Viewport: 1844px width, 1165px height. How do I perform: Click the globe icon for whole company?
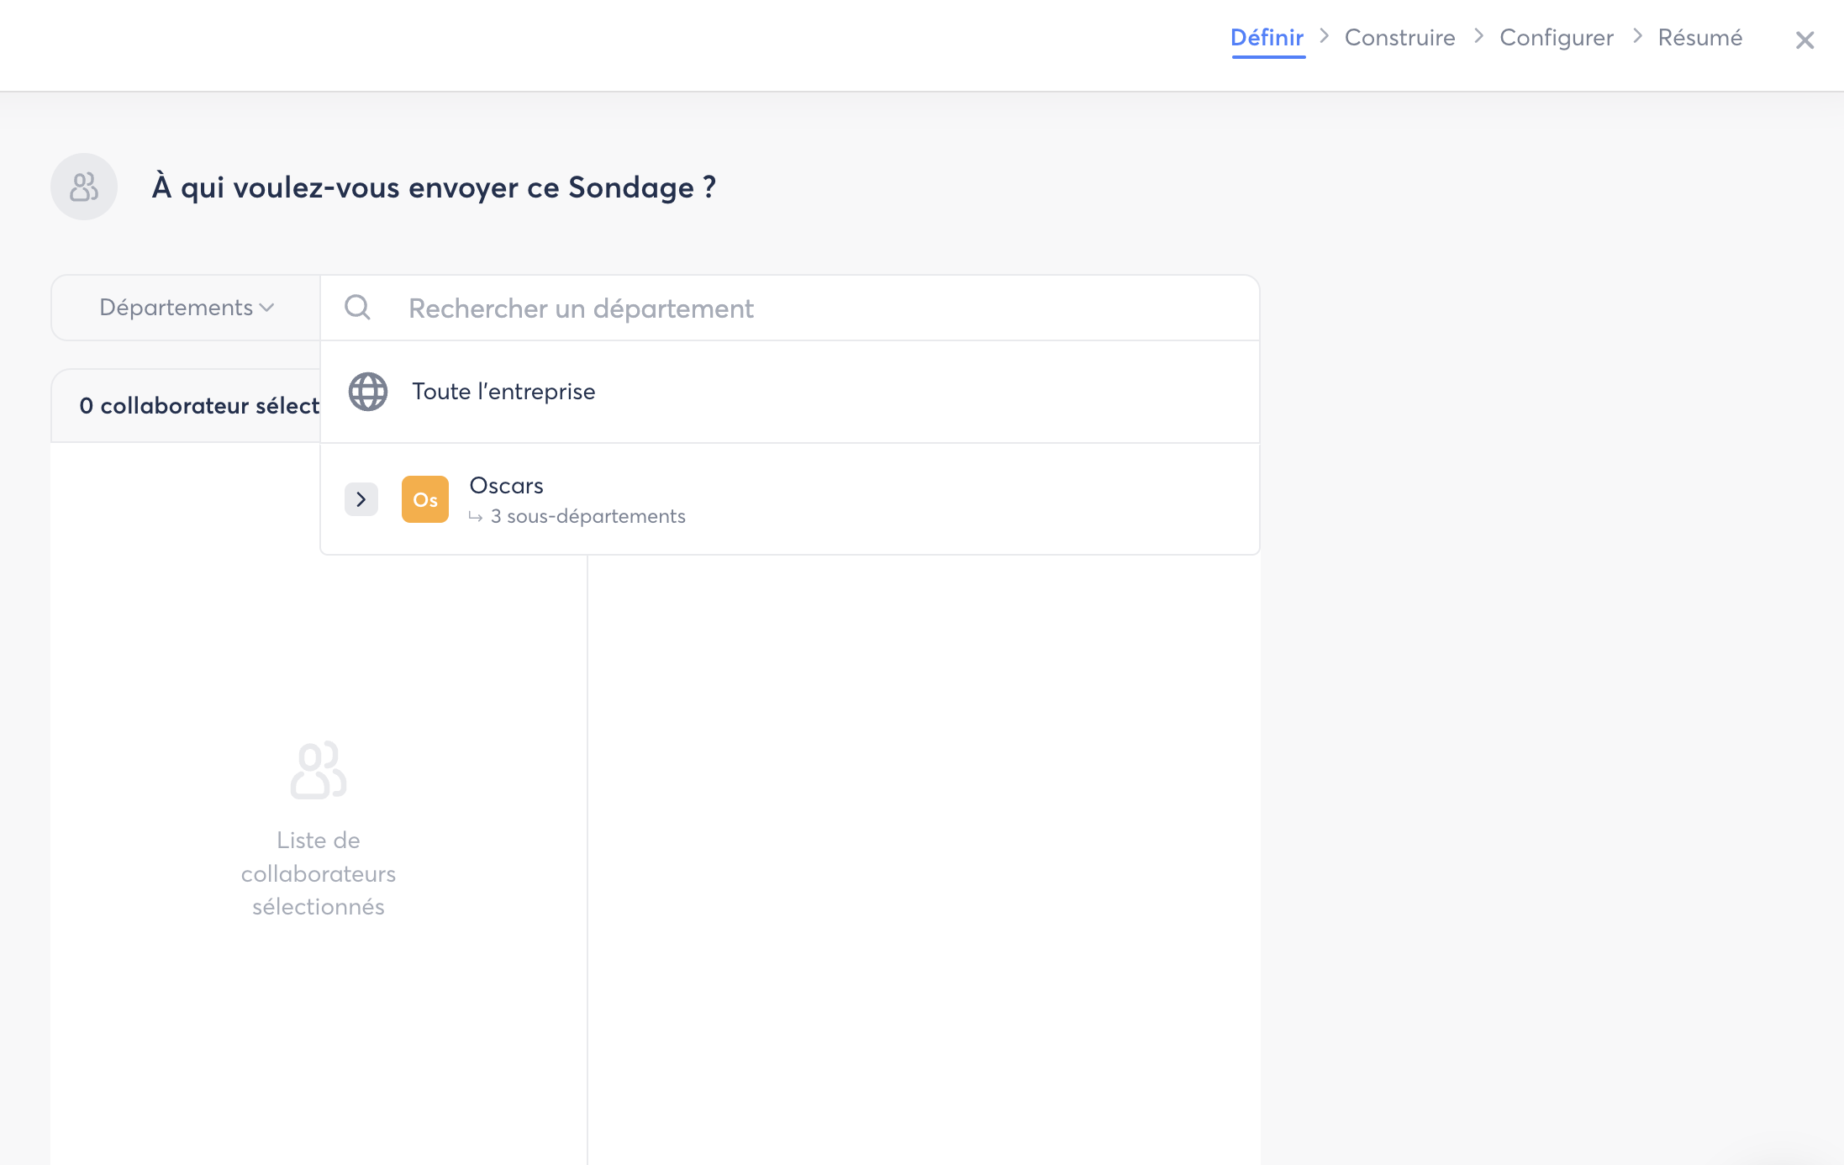[368, 392]
